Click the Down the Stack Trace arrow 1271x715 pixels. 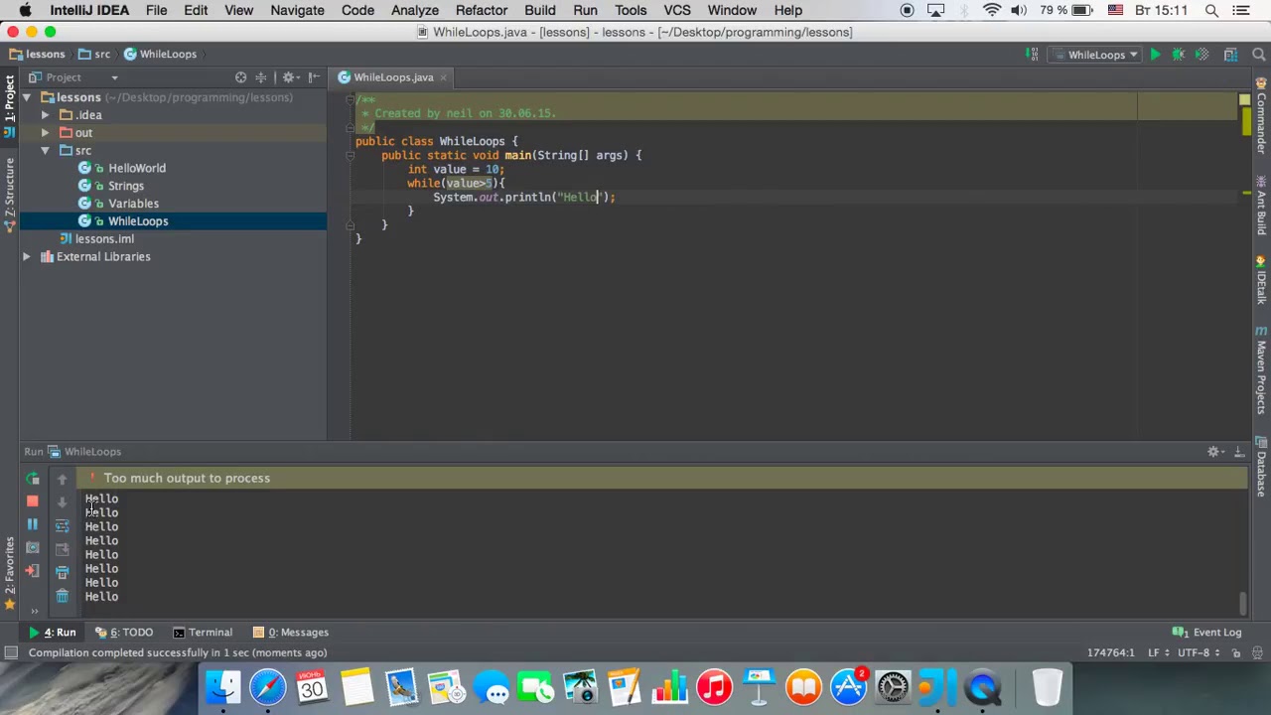(x=62, y=501)
